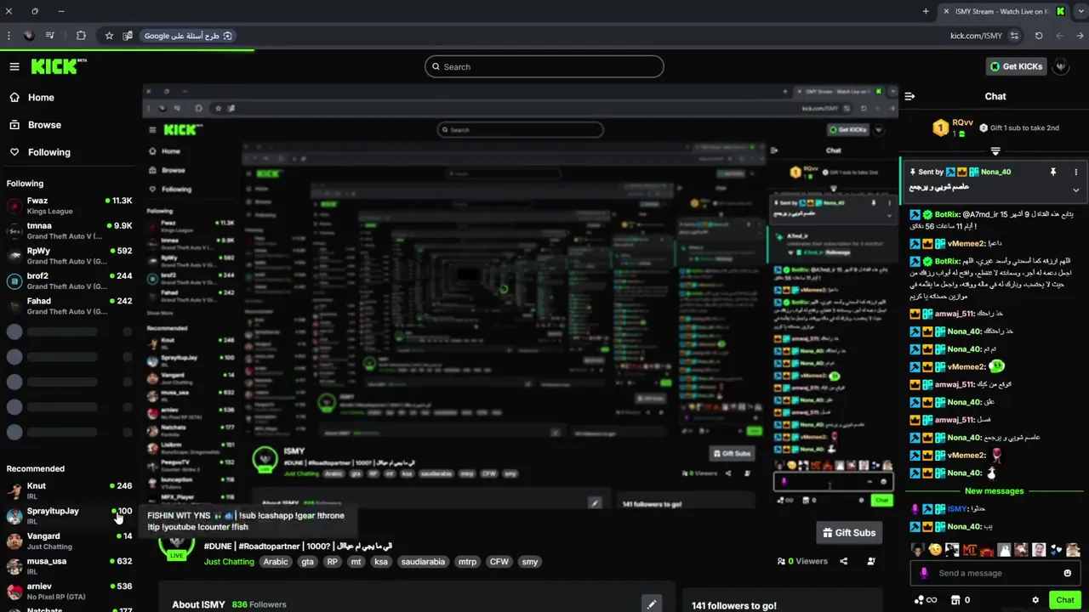Click the Send a message field
Viewport: 1089px width, 612px height.
tap(997, 573)
